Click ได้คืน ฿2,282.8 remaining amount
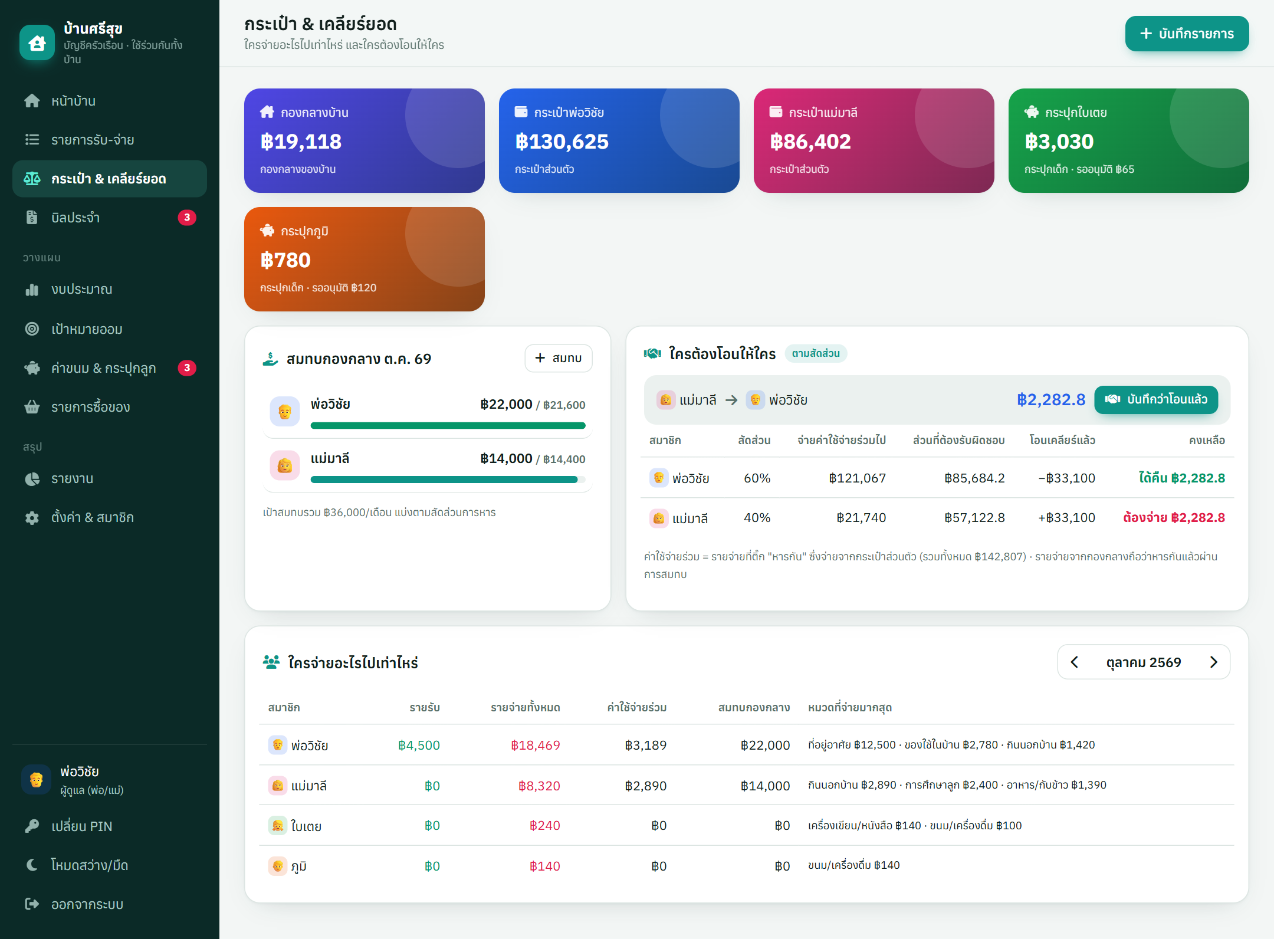Screen dimensions: 1274x939 tap(1181, 478)
